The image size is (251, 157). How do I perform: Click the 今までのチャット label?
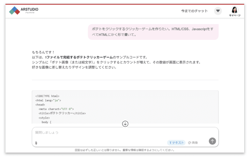point(194,11)
